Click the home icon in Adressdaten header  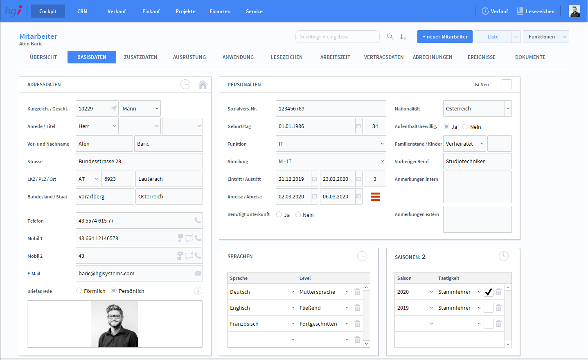point(203,84)
